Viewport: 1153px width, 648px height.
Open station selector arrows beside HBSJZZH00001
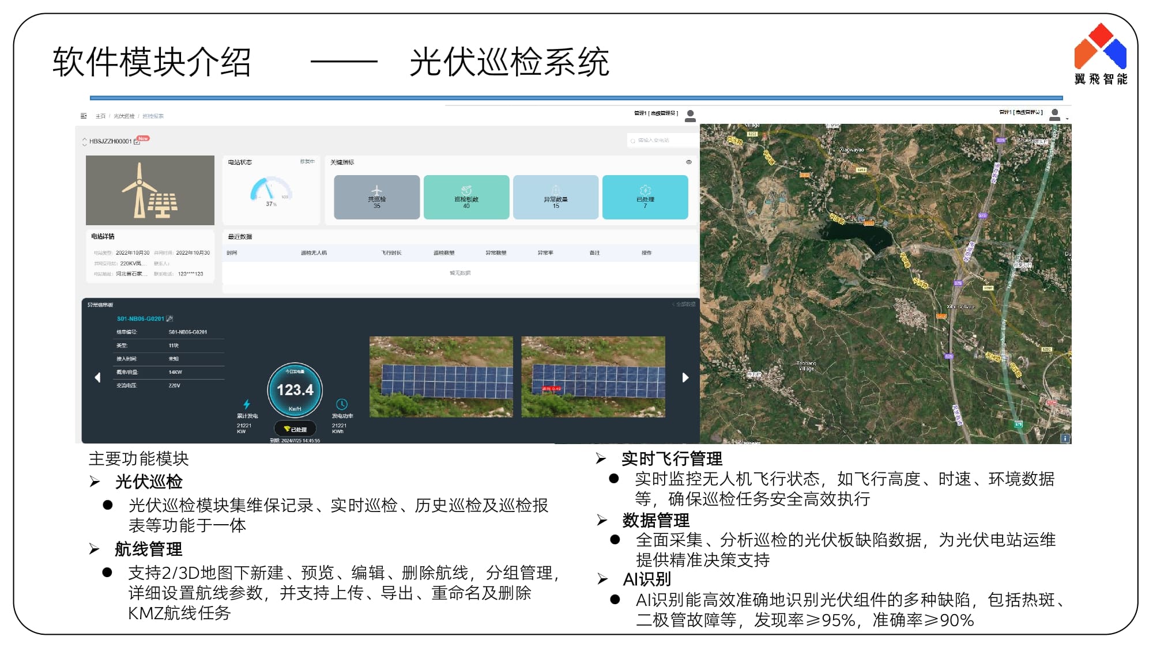tap(85, 142)
